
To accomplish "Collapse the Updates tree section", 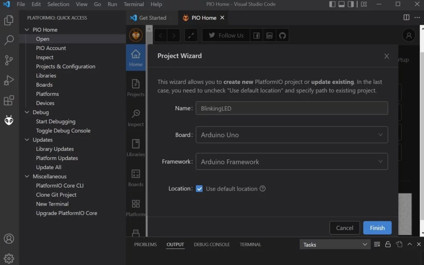I will point(27,140).
